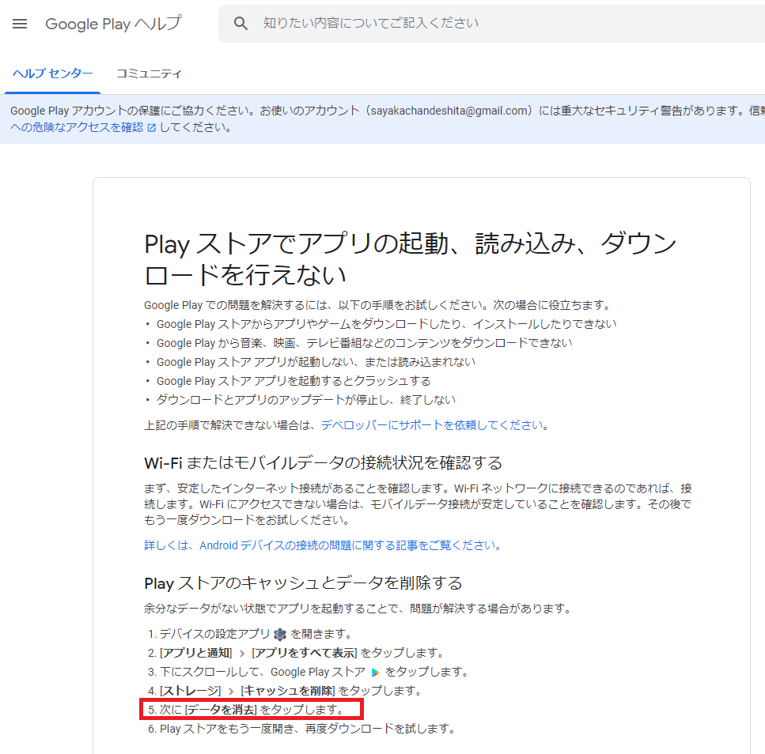This screenshot has height=754, width=765.
Task: Click the sayakachandeshita@gmail.com address in banner
Action: 449,111
